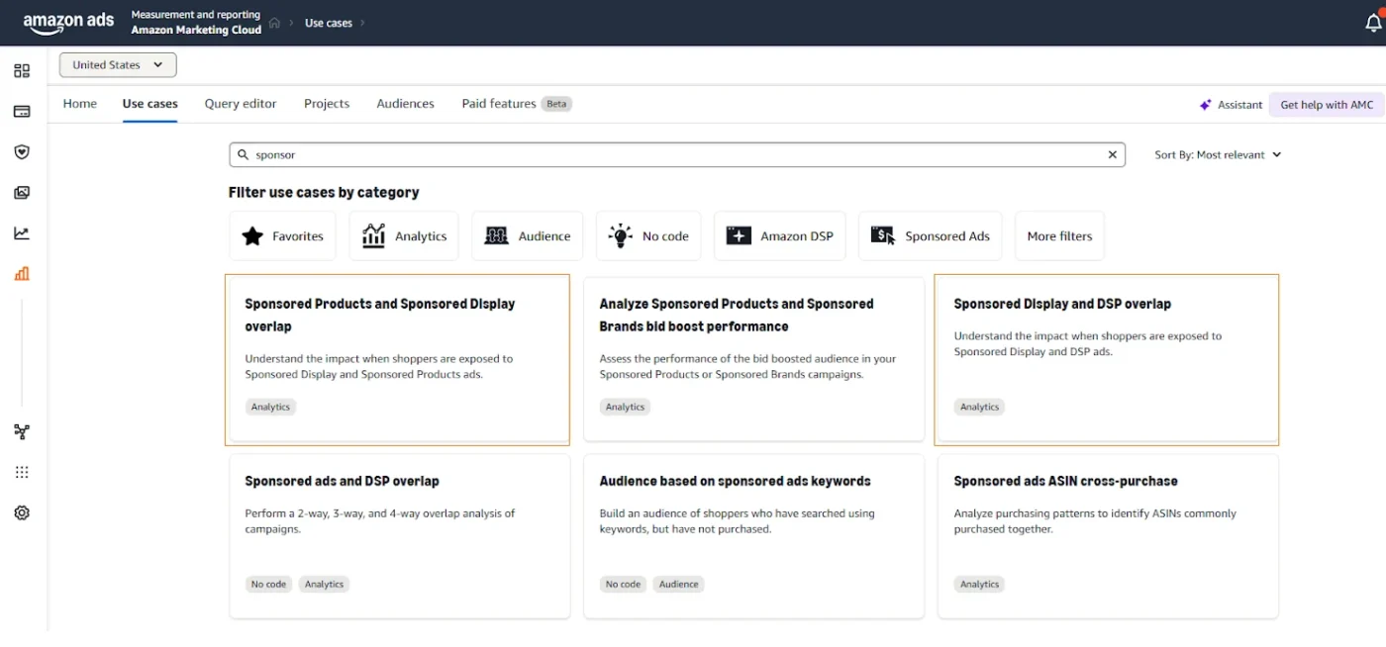Screen dimensions: 1386x647
Task: Enable the Analytics category filter
Action: coord(404,235)
